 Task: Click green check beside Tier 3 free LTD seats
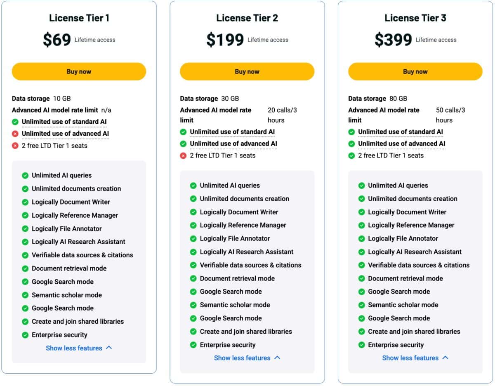pos(351,155)
